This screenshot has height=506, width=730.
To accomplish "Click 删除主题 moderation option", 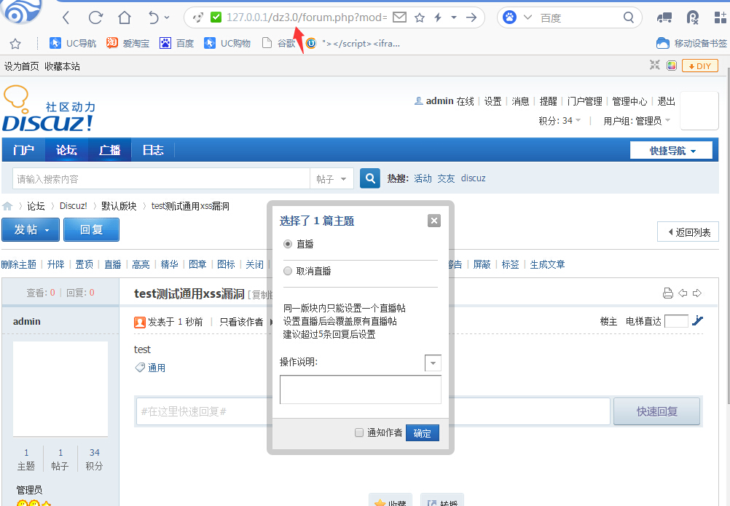I will click(19, 264).
